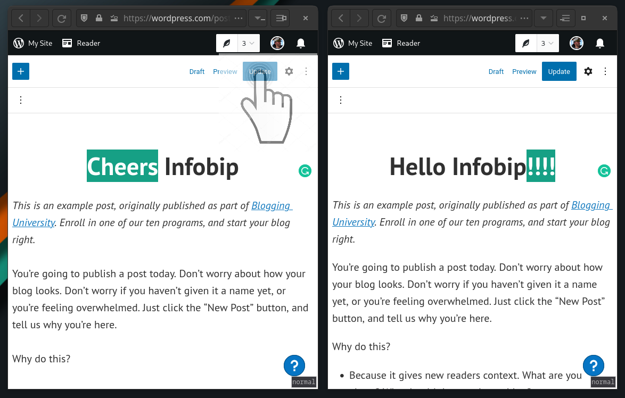Open Blogging University link in right editor
Screen dimensions: 625x398
point(592,205)
